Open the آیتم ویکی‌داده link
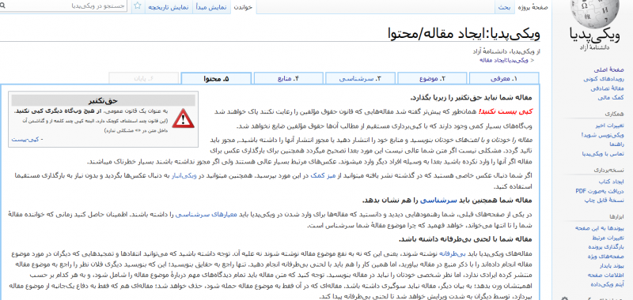The height and width of the screenshot is (300, 633). click(x=607, y=284)
